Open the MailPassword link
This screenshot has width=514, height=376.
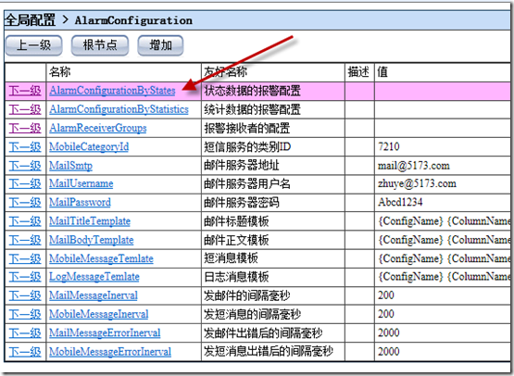point(80,202)
